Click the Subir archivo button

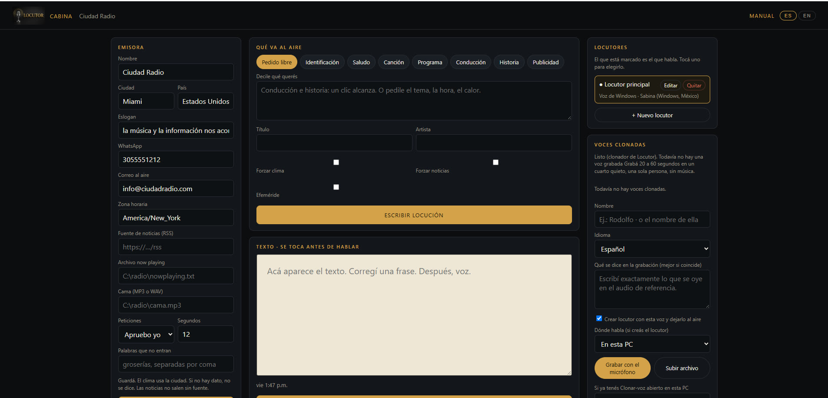(682, 368)
